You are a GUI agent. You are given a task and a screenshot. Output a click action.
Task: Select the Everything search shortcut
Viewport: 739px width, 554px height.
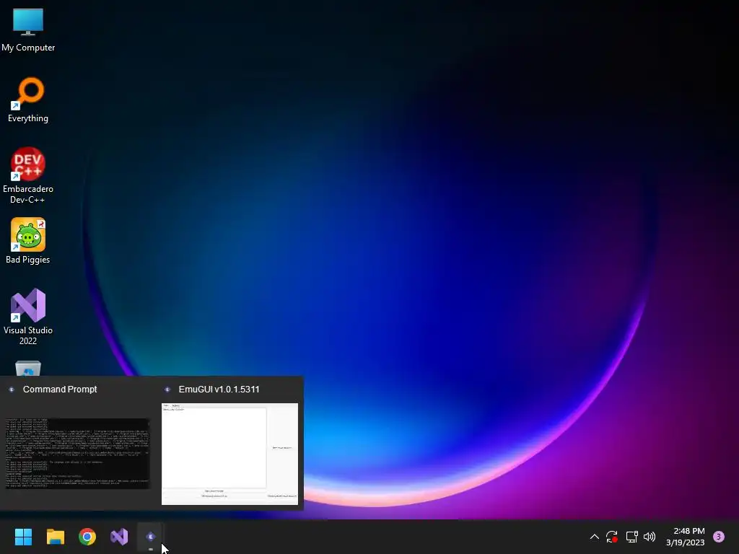coord(28,100)
